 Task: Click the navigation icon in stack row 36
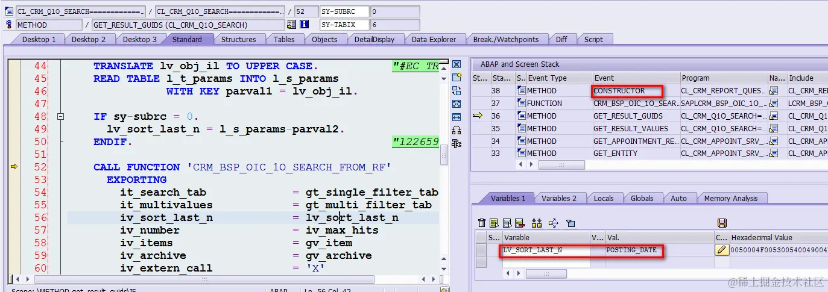coord(774,116)
